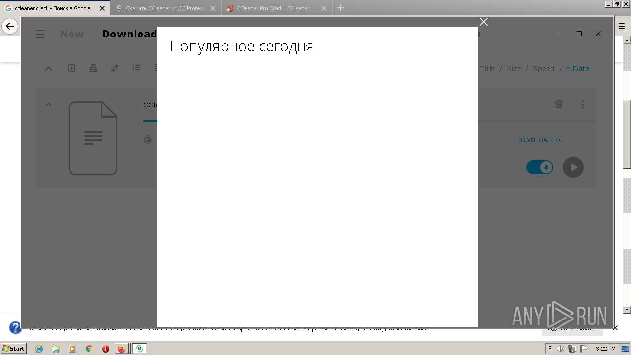
Task: Open the Windows Start menu
Action: point(13,348)
